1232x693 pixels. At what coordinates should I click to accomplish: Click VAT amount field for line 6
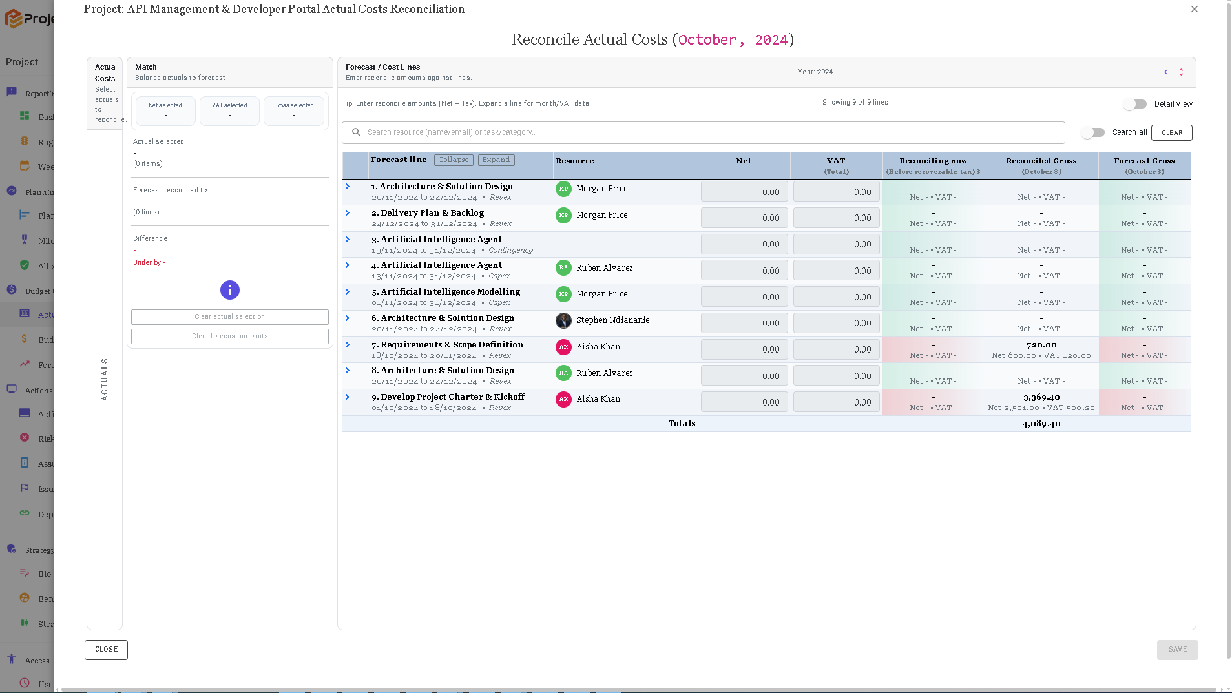[836, 323]
